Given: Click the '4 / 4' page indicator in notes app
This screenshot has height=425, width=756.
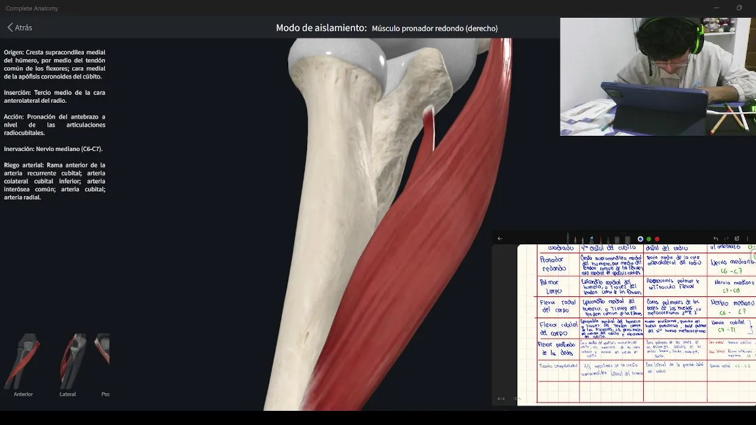Looking at the screenshot, I should (x=501, y=398).
